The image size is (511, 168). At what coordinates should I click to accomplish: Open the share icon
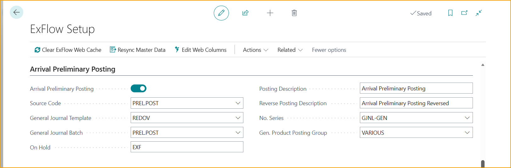tap(245, 13)
